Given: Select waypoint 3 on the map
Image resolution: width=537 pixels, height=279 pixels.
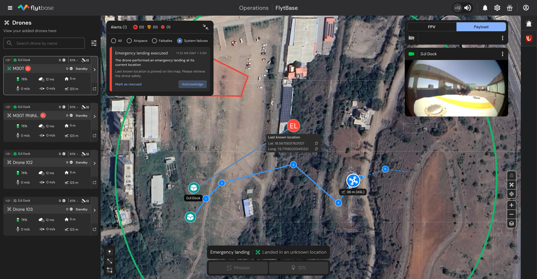Looking at the screenshot, I should (293, 165).
